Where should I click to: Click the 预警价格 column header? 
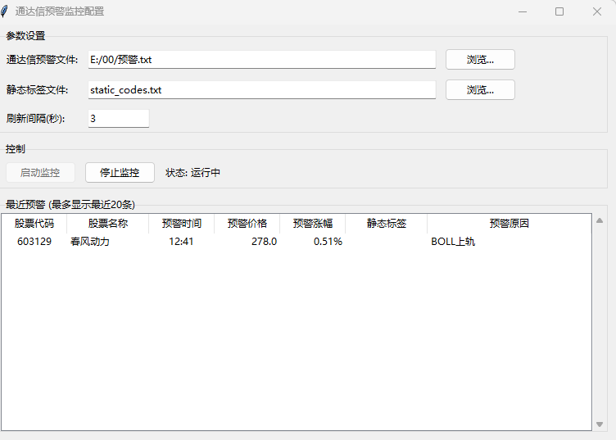coord(247,224)
